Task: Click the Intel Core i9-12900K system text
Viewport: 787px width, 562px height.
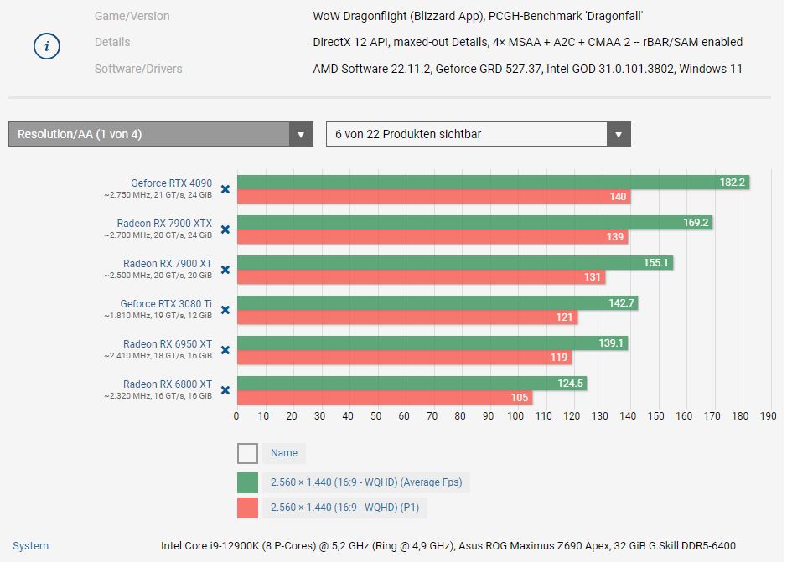Action: (x=448, y=546)
